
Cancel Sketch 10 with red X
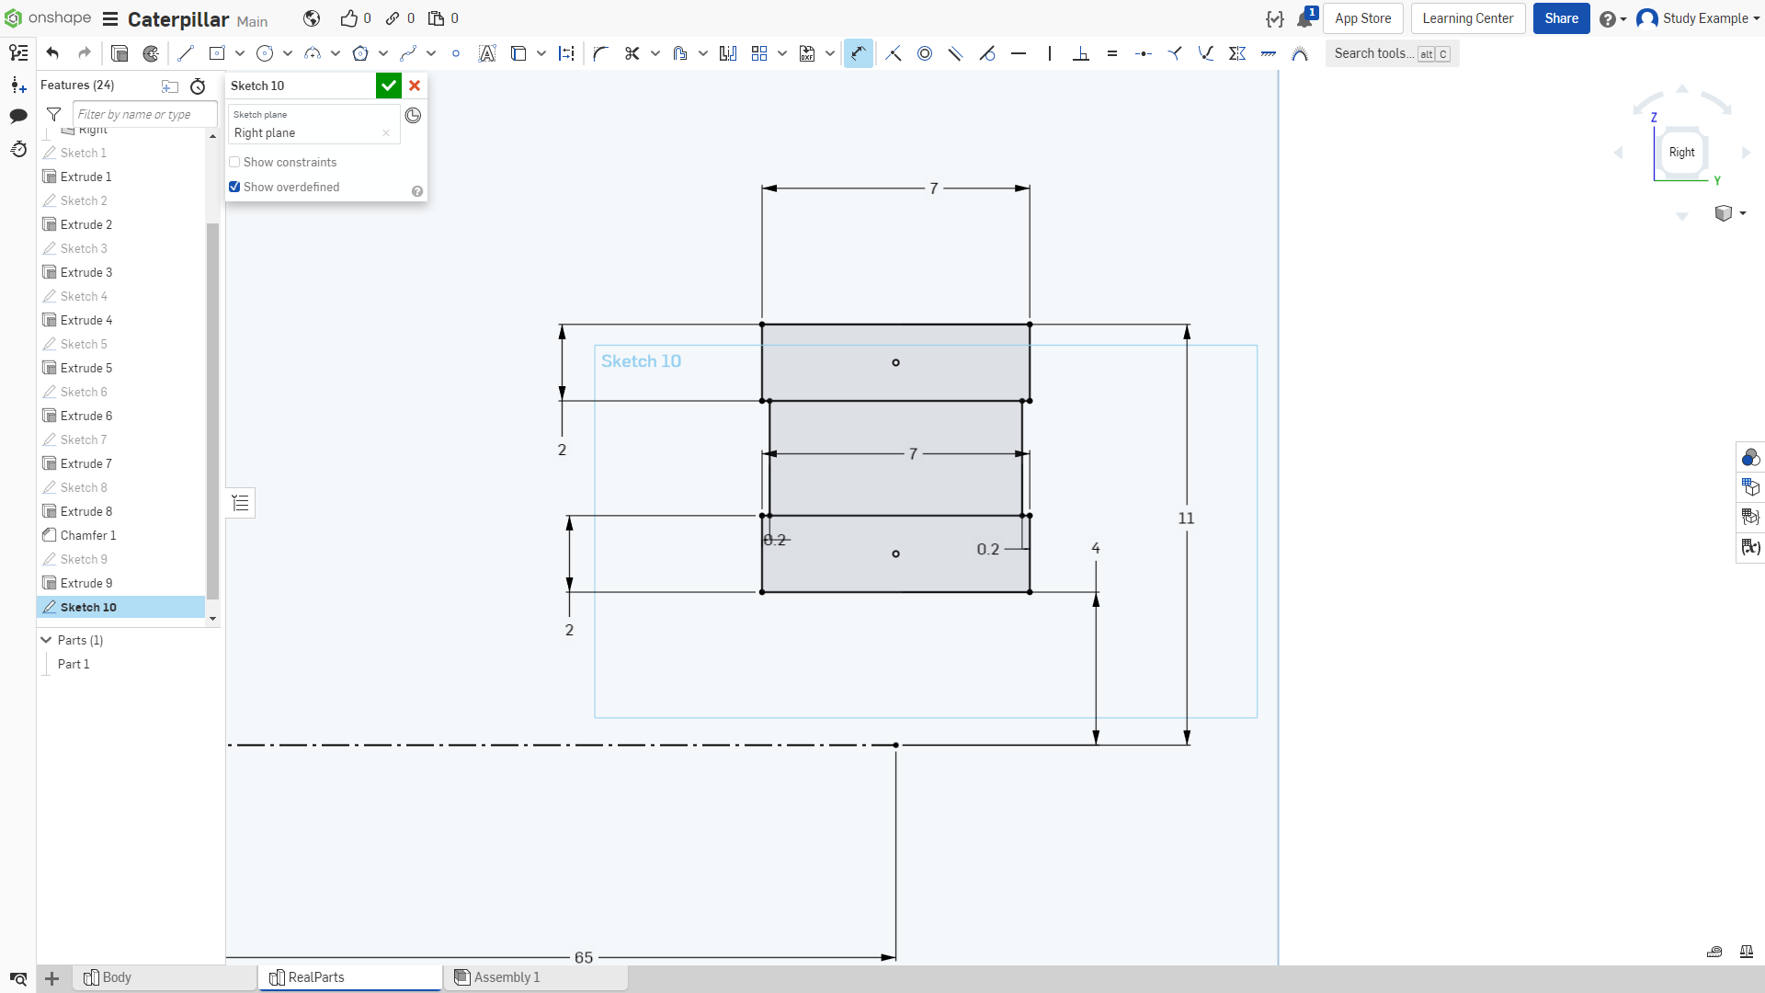click(x=415, y=86)
